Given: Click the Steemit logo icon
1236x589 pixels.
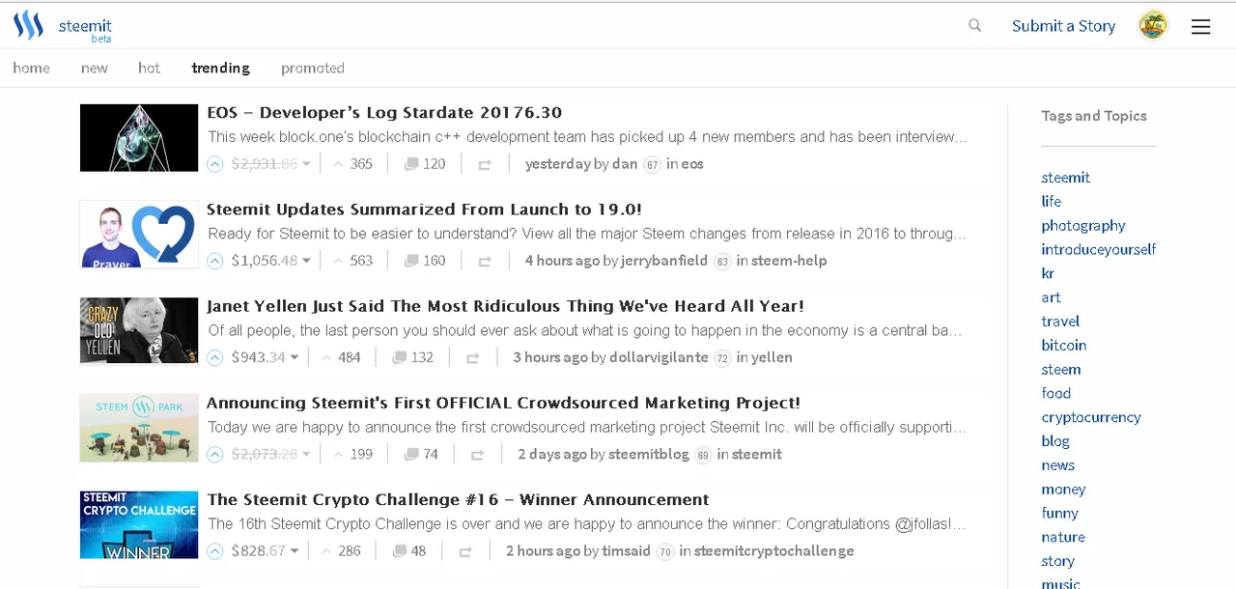Looking at the screenshot, I should [28, 25].
